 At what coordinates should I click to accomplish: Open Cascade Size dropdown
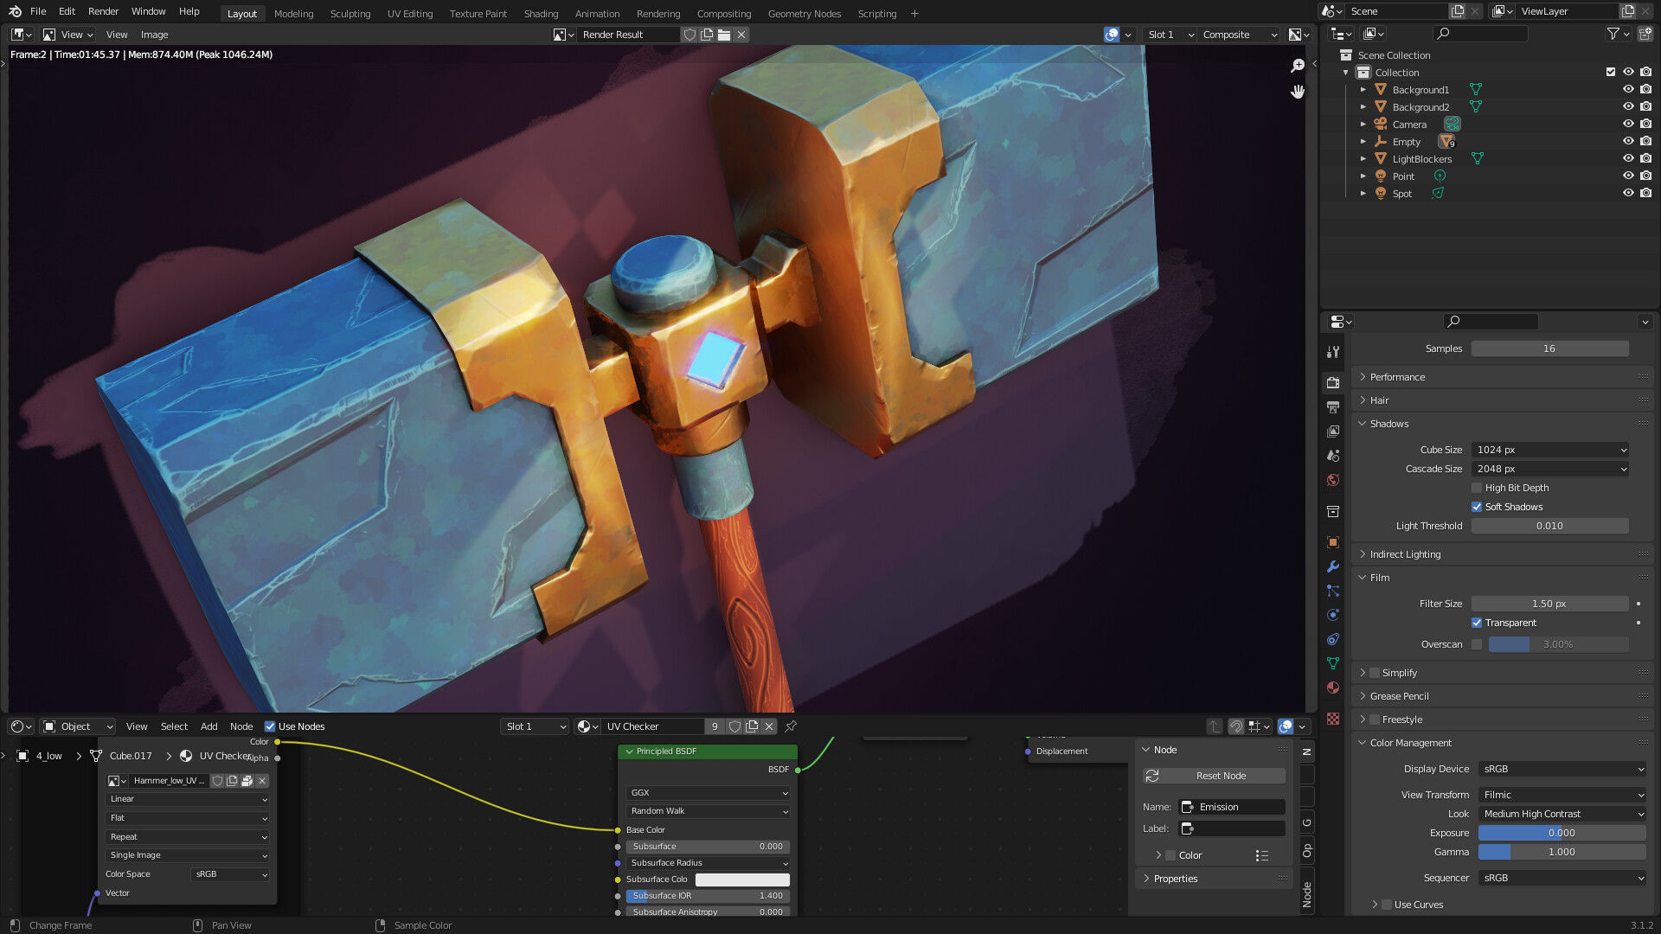tap(1550, 469)
